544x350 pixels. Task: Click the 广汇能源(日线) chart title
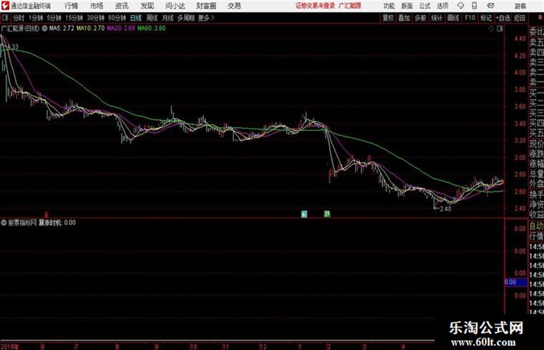[x=20, y=28]
